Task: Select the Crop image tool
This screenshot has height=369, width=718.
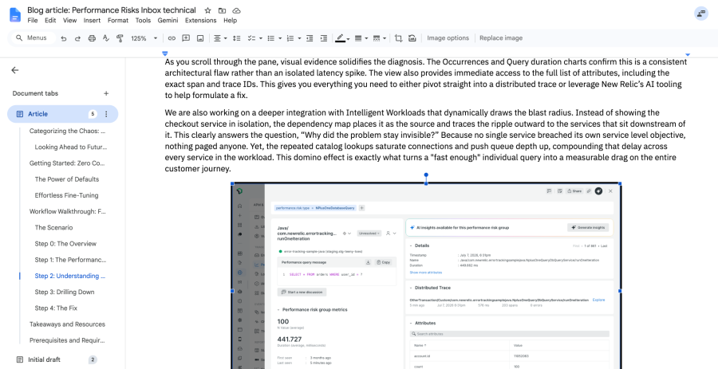Action: click(398, 38)
